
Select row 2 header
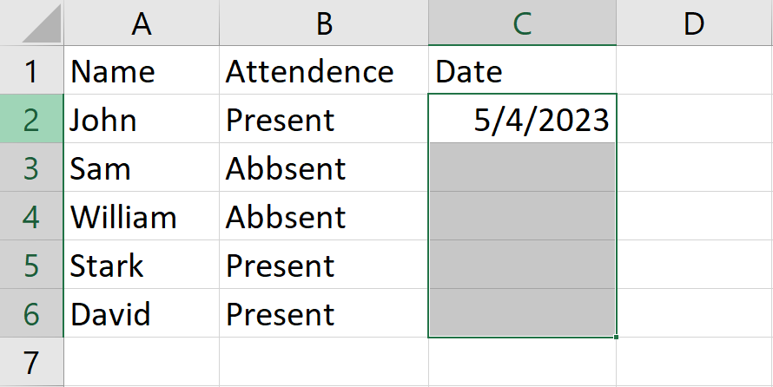point(31,119)
